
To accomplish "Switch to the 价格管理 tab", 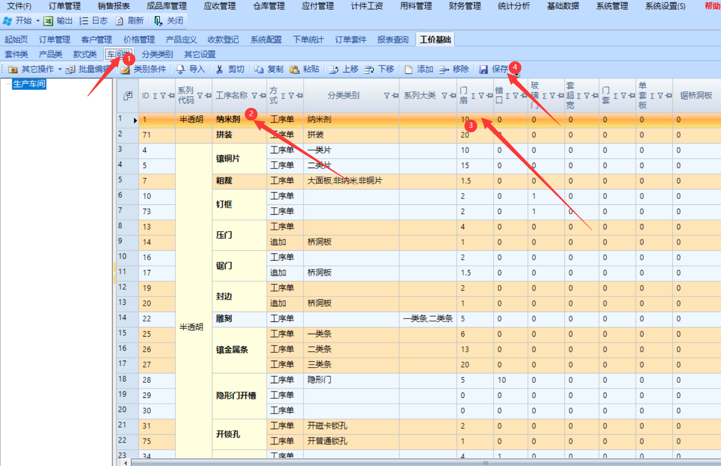I will click(139, 40).
